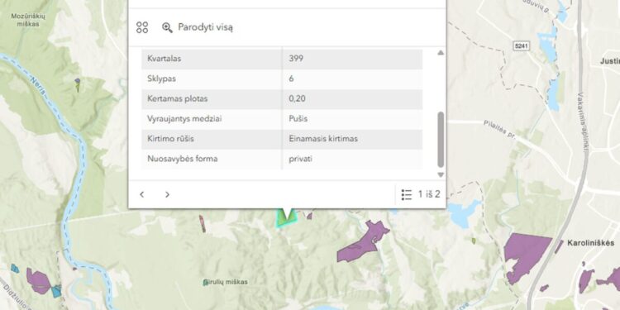Select the privati value
This screenshot has width=620, height=310.
301,159
